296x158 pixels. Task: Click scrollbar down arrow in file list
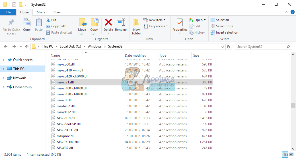coord(293,149)
